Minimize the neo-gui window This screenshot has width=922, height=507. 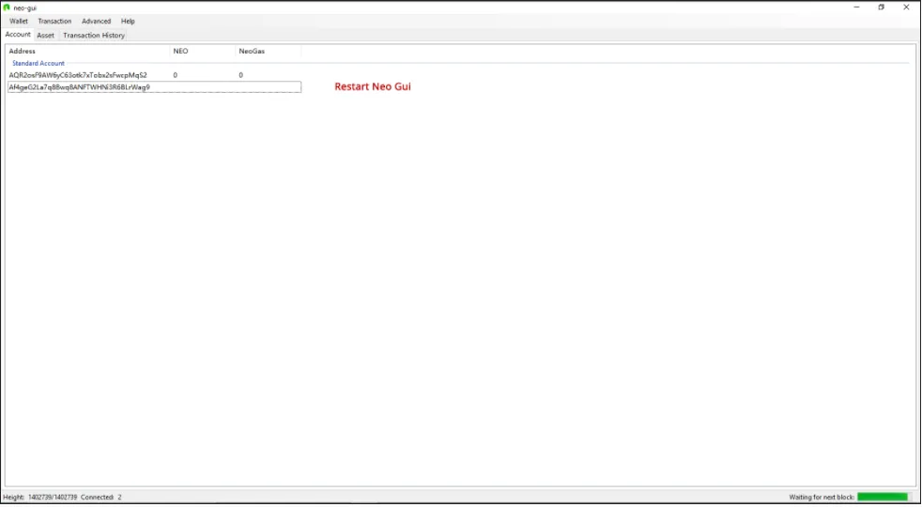[856, 8]
